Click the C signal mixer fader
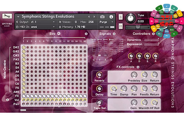The width and height of the screenshot is (184, 124). point(94,45)
